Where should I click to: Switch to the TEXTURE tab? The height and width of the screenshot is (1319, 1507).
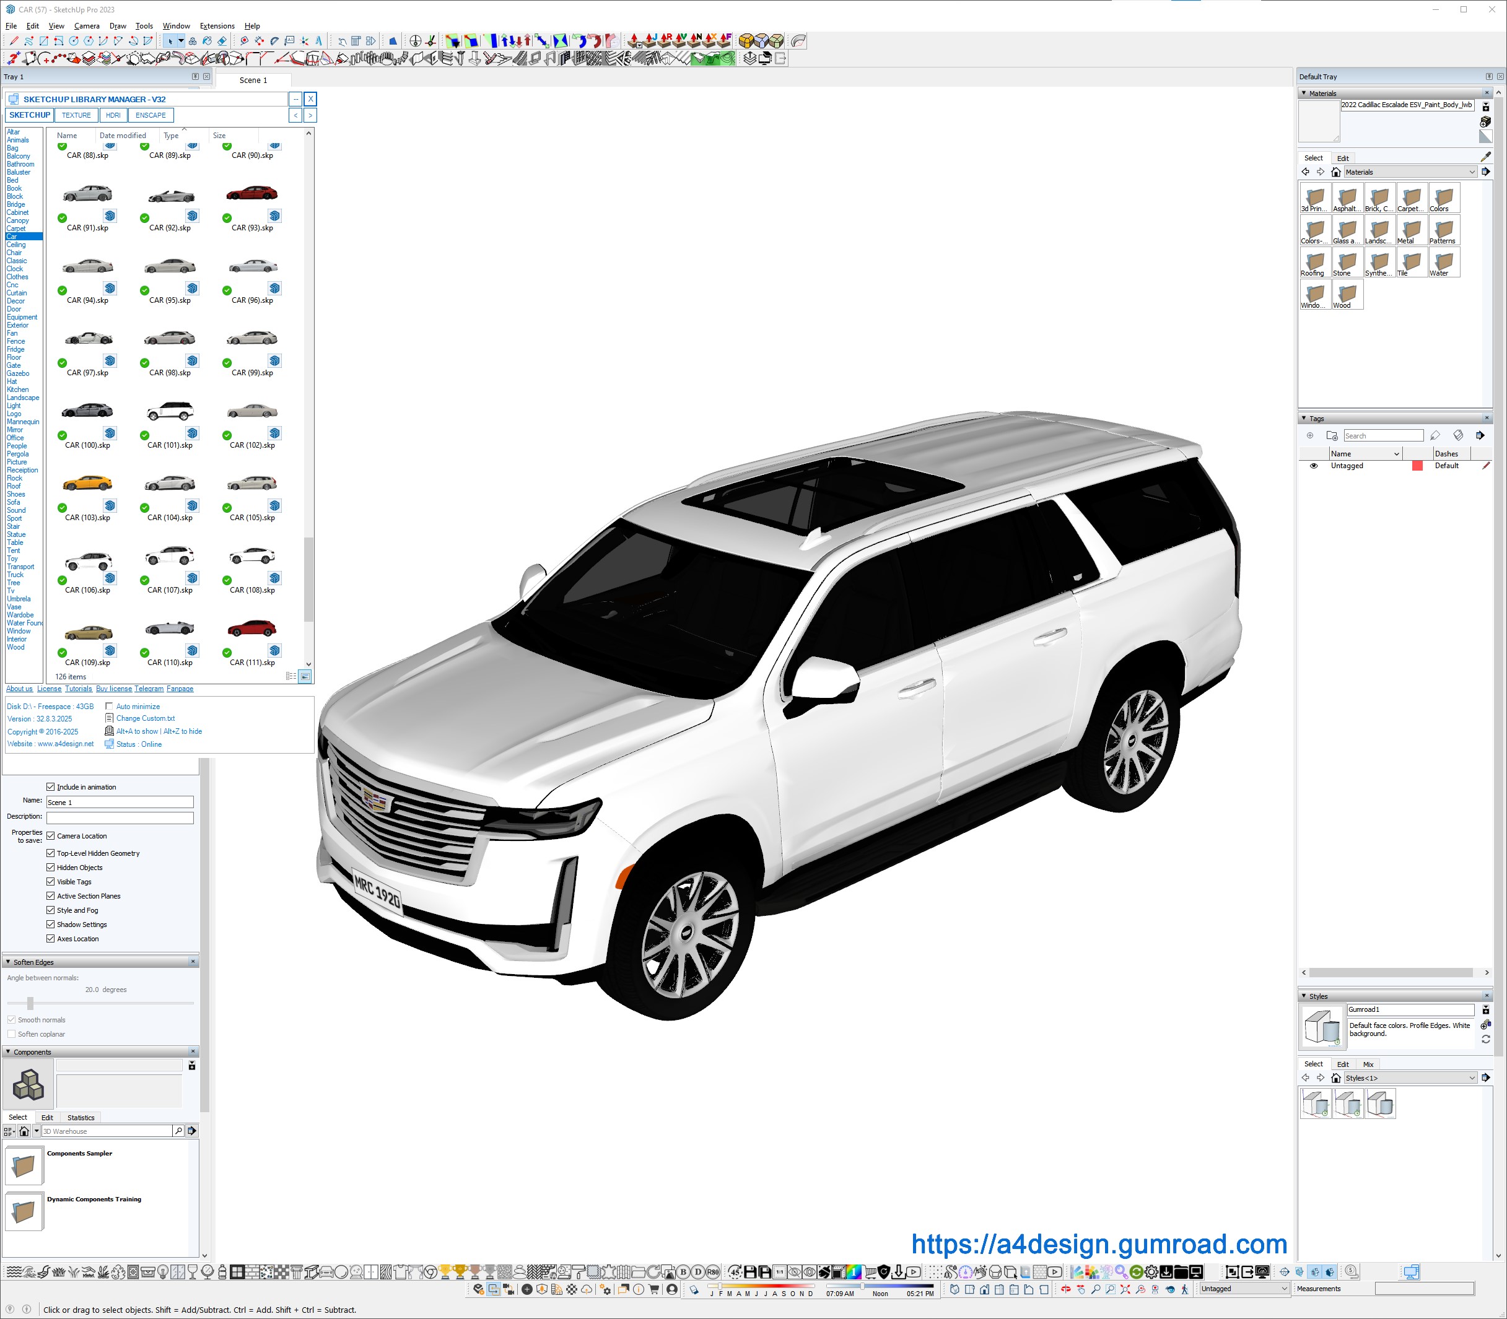(76, 116)
